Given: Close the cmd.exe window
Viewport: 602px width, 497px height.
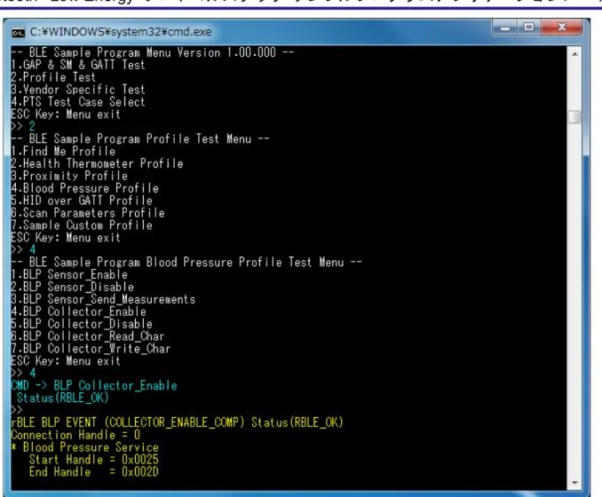Looking at the screenshot, I should pos(562,28).
